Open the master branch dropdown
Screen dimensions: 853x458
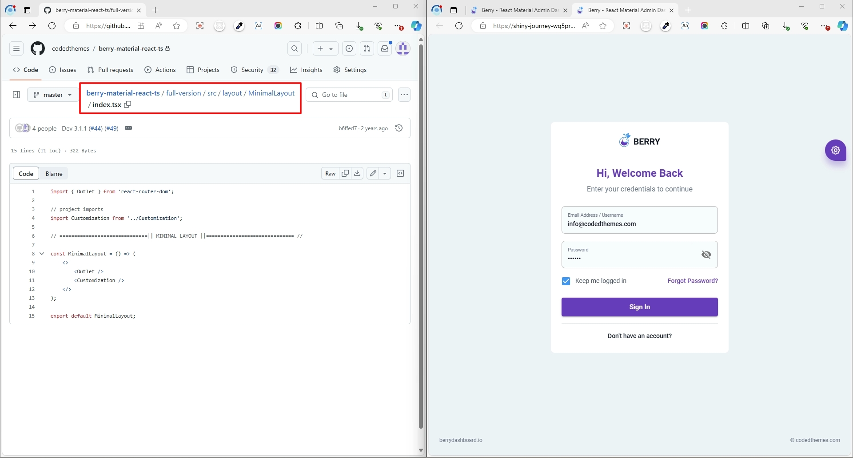coord(52,95)
